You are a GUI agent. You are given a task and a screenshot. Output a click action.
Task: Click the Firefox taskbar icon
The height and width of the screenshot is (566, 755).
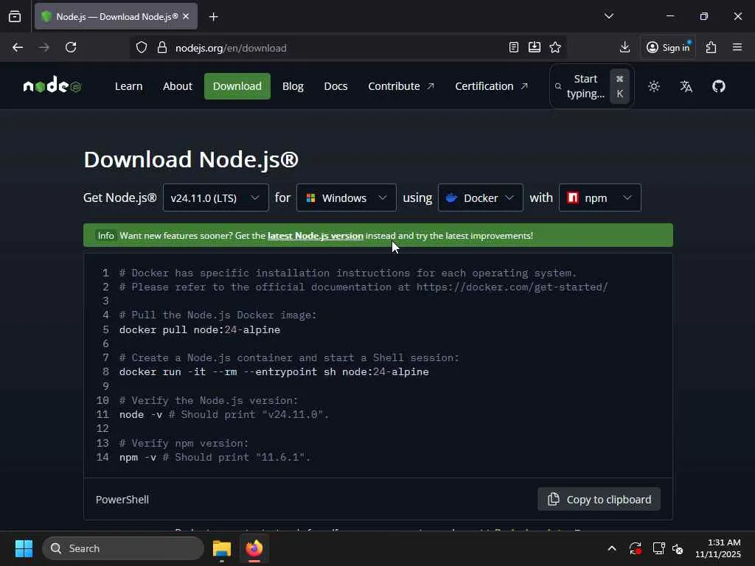tap(254, 548)
